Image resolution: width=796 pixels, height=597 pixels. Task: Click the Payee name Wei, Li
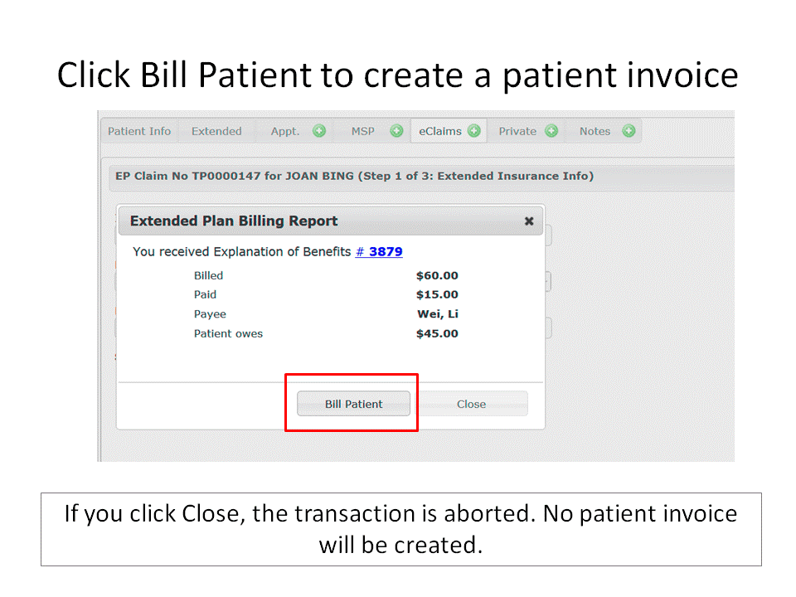pos(438,314)
